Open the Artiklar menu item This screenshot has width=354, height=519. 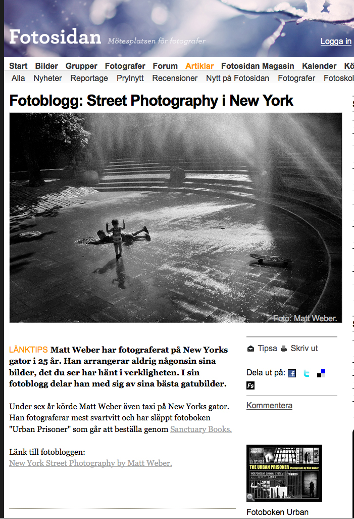point(199,66)
